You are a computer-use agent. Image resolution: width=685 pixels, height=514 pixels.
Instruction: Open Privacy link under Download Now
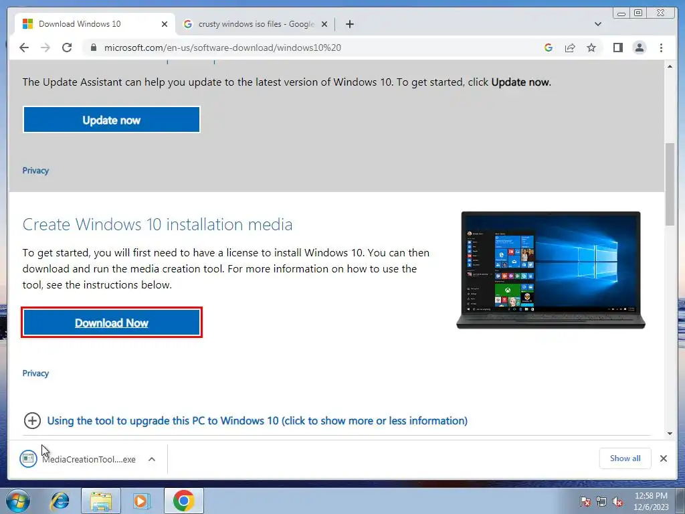35,373
